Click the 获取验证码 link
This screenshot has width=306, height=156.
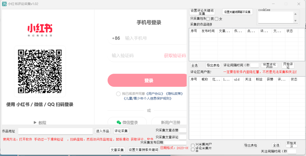175,55
